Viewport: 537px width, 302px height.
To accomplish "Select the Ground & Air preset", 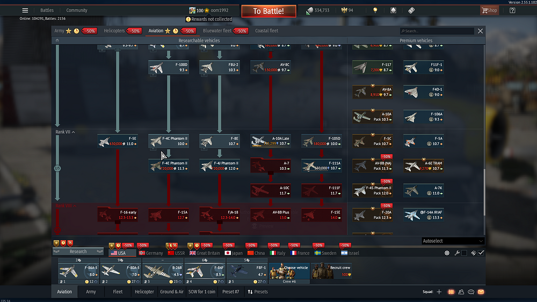I will point(172,292).
